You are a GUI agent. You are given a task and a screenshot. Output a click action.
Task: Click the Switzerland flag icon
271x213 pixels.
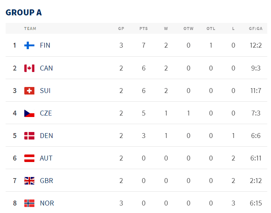29,90
